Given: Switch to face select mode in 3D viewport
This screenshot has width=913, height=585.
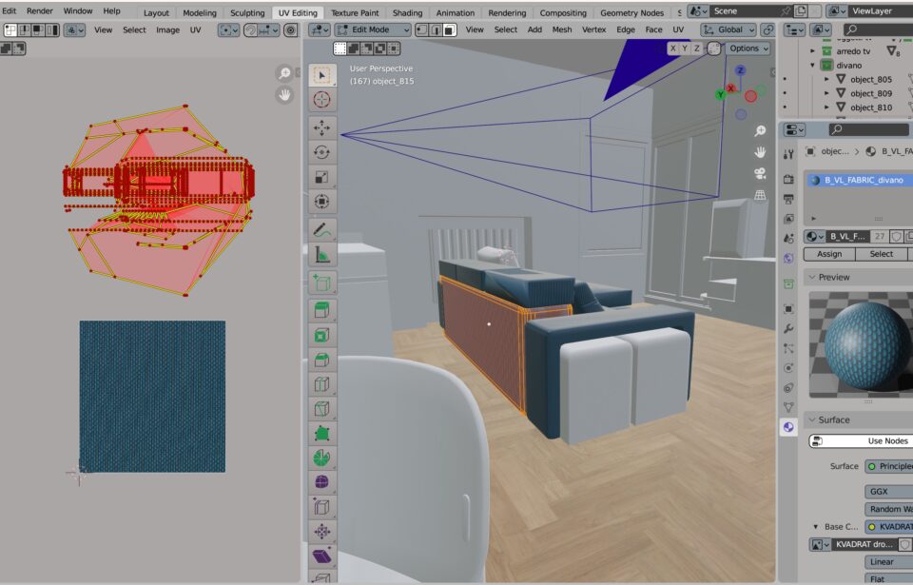Looking at the screenshot, I should coord(449,29).
